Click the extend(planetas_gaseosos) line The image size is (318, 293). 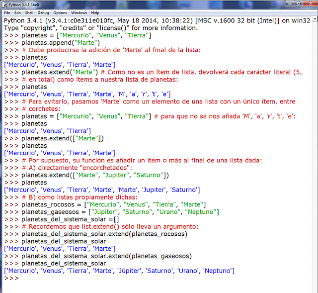tap(98, 256)
